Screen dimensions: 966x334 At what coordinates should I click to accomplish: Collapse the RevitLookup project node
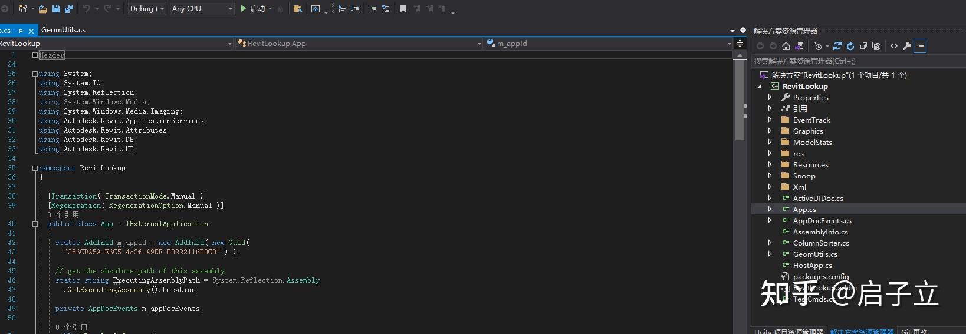click(x=760, y=86)
